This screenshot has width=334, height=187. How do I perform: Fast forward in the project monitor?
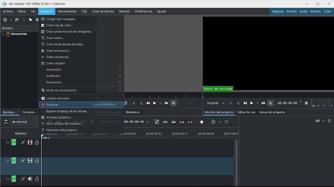(263, 103)
